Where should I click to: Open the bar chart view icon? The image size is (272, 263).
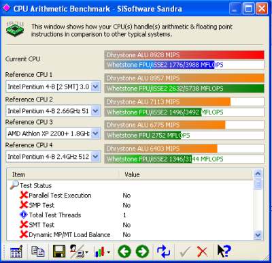click(x=102, y=251)
